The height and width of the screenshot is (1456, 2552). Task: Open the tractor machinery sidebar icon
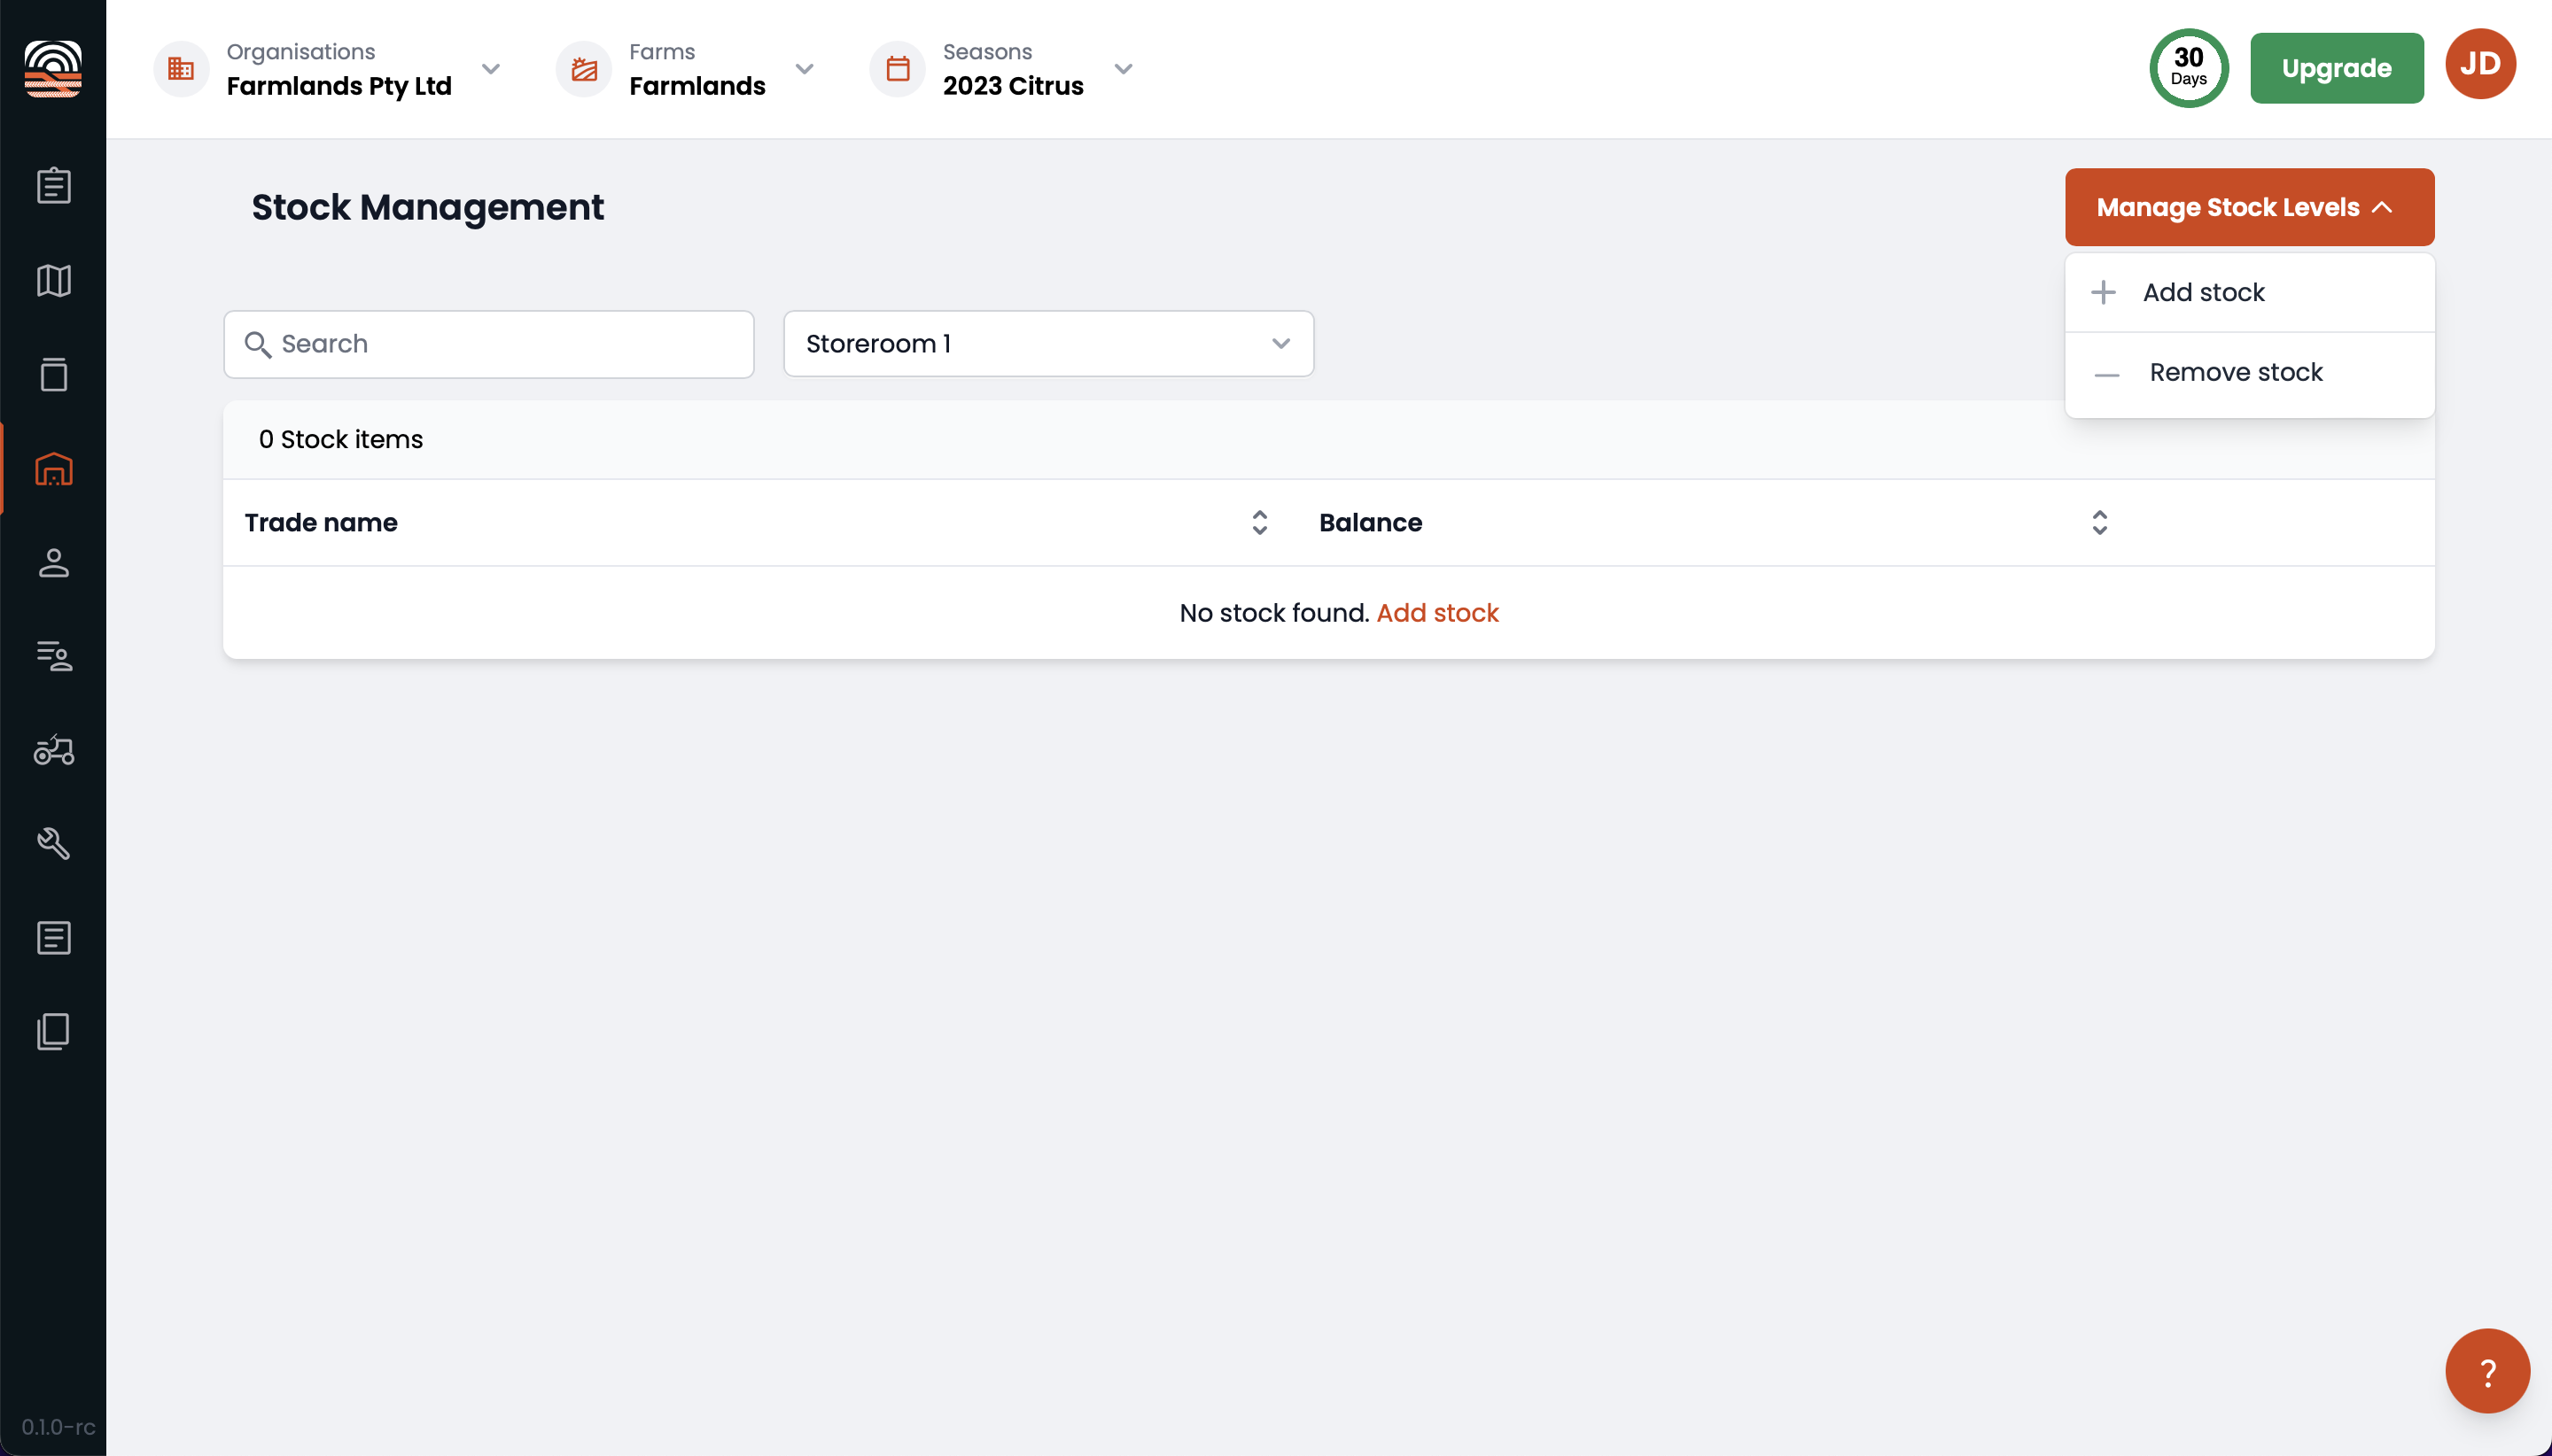pos(53,749)
